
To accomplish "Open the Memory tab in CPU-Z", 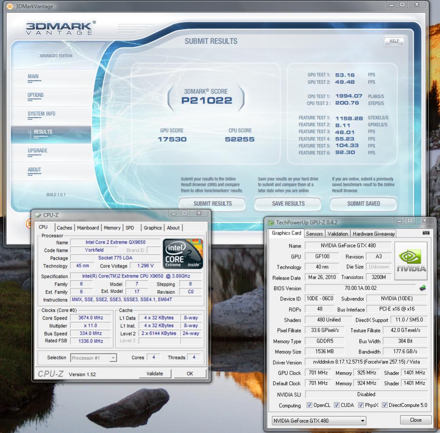I will pos(112,228).
